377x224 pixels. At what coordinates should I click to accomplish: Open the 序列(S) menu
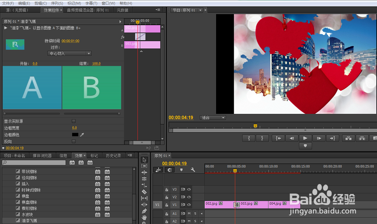click(x=57, y=3)
